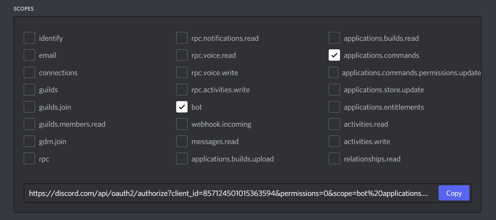Check the email scope

point(29,55)
